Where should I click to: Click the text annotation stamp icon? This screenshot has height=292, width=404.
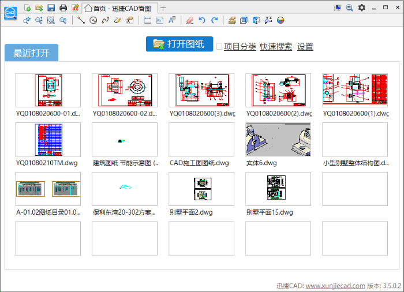click(x=130, y=20)
